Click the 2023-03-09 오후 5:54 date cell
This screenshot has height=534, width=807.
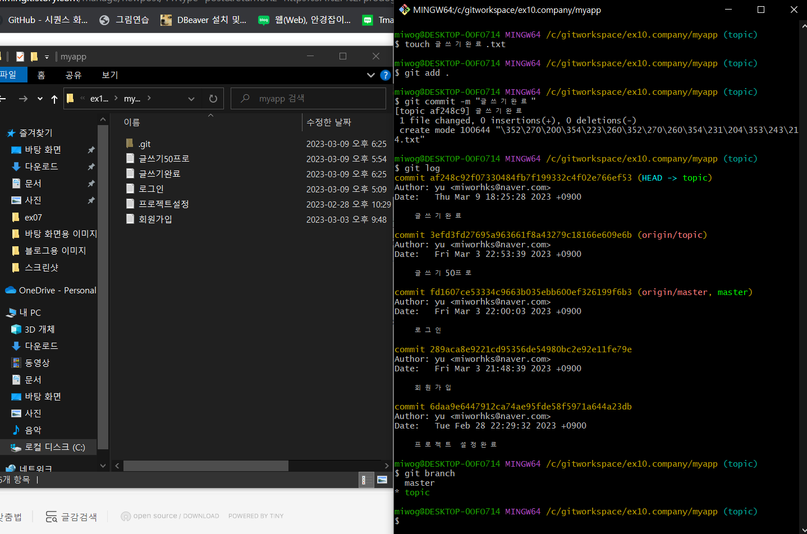tap(346, 159)
